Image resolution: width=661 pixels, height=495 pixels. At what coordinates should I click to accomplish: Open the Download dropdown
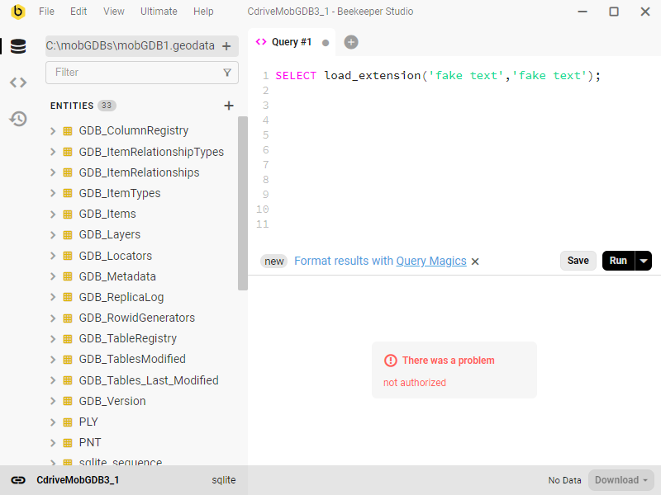coord(621,480)
